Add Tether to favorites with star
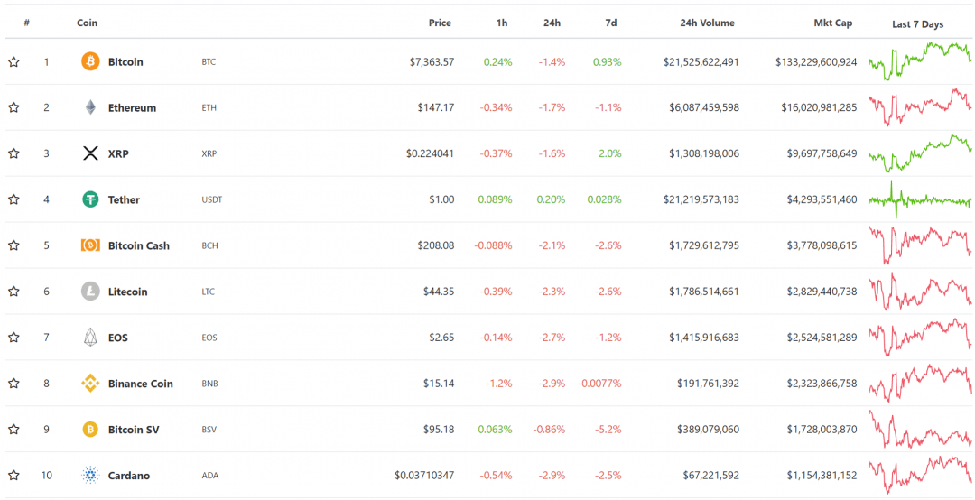 pos(14,199)
